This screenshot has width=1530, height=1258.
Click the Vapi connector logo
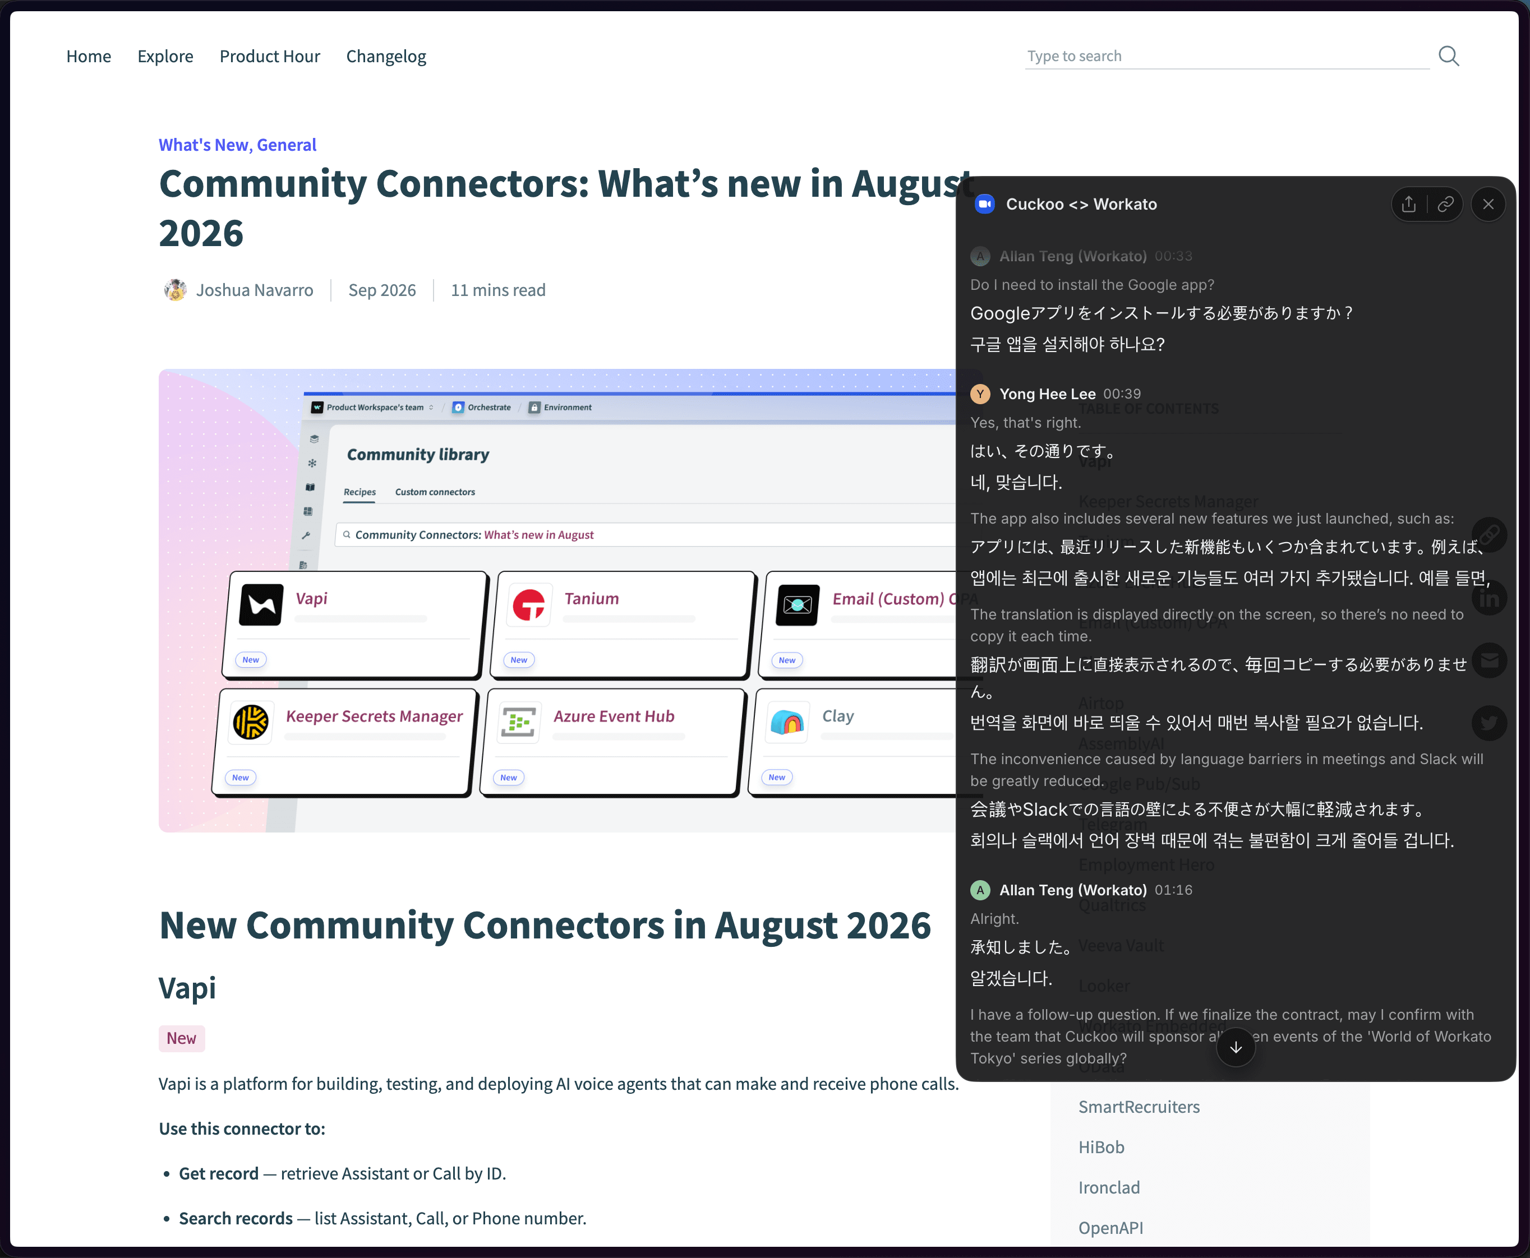coord(261,604)
